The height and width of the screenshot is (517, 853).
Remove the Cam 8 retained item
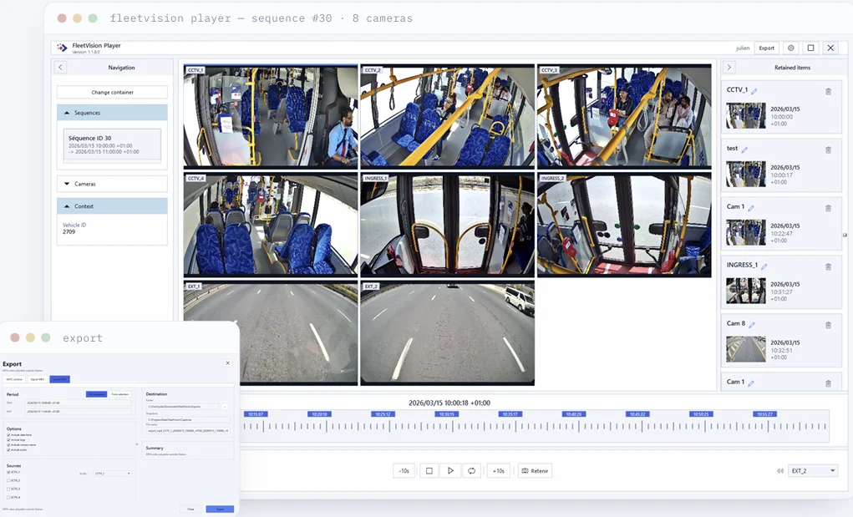point(828,325)
